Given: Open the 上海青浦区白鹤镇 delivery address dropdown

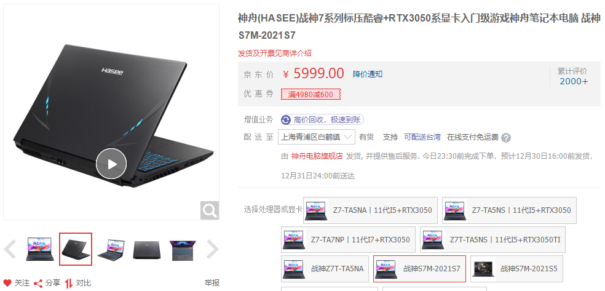Looking at the screenshot, I should (317, 137).
